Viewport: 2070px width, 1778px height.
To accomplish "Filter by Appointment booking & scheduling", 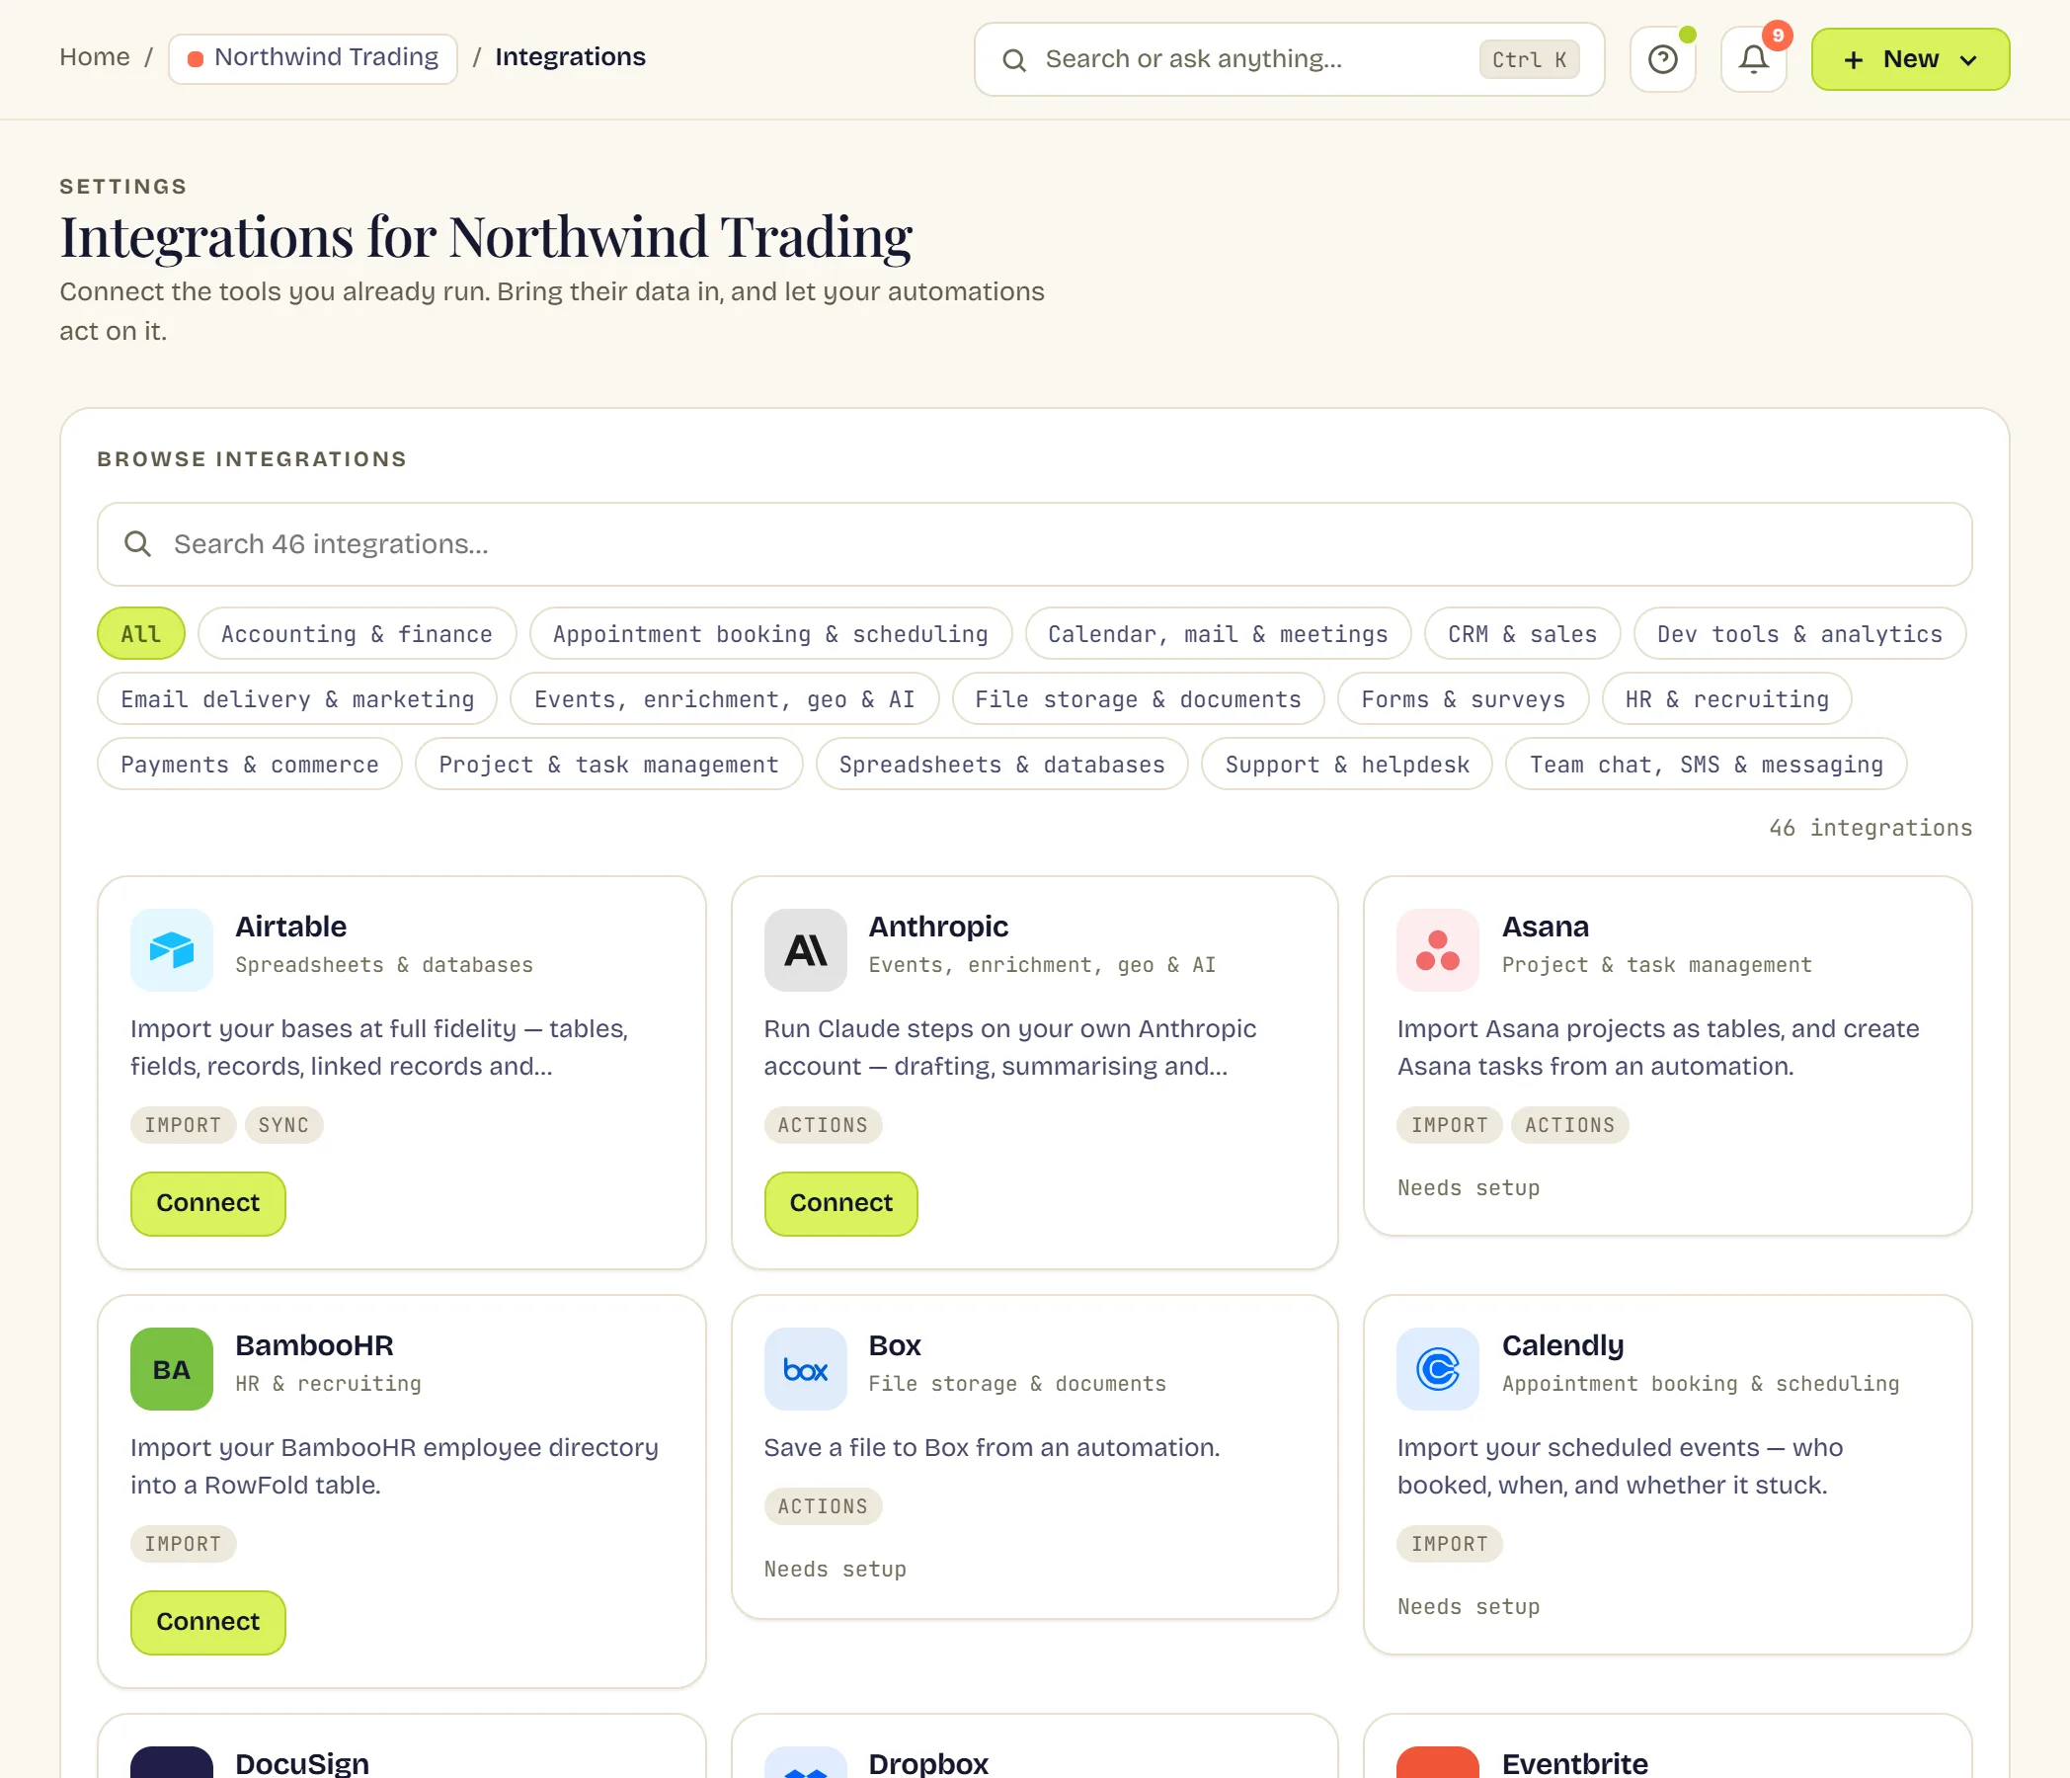I will click(770, 633).
